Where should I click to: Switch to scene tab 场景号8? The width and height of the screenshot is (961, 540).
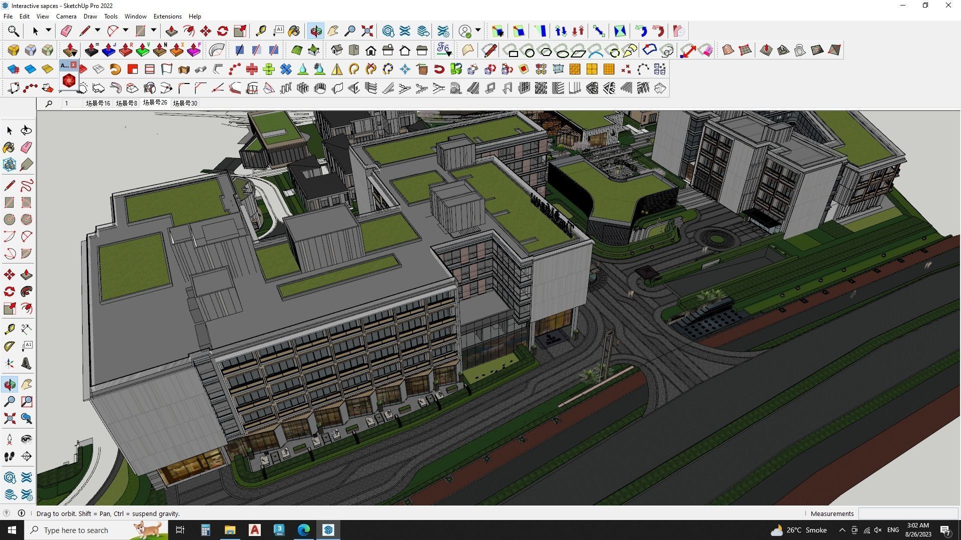(x=126, y=103)
